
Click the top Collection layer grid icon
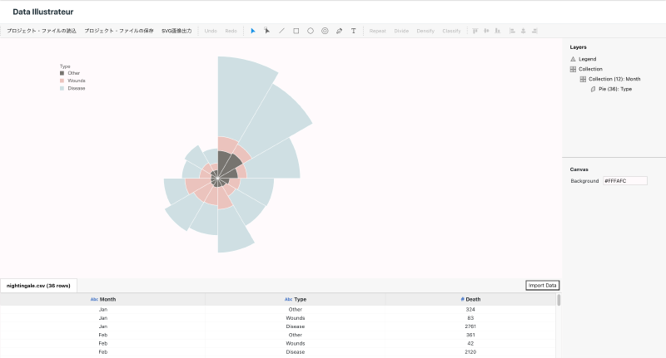573,69
